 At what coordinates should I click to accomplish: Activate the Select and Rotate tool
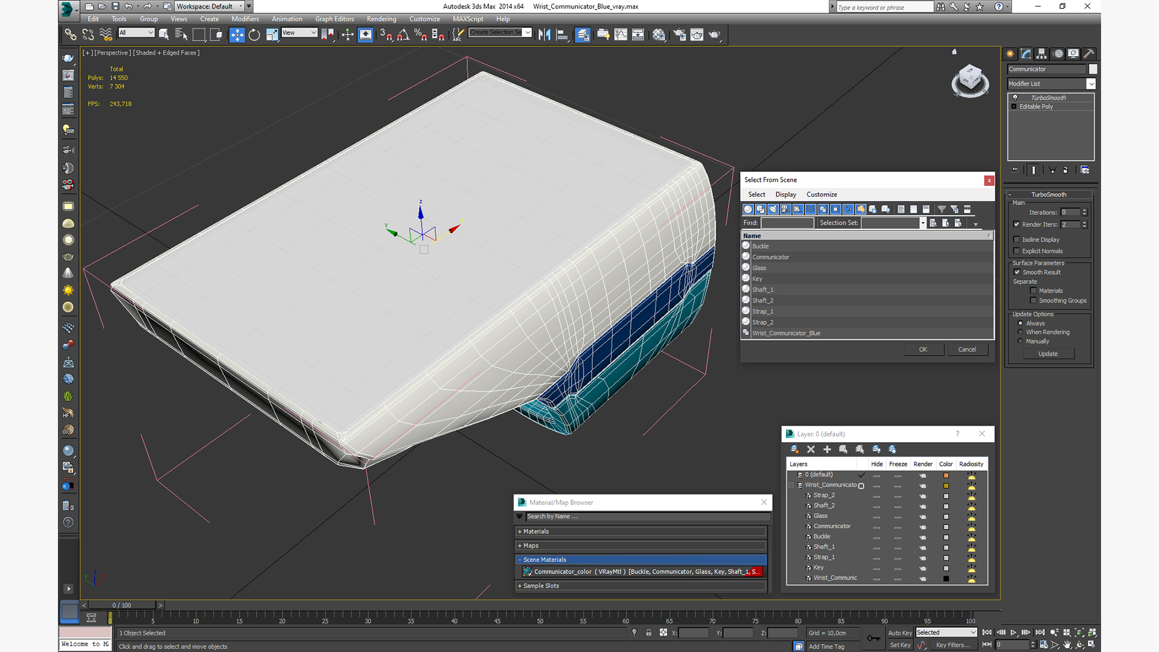tap(254, 34)
